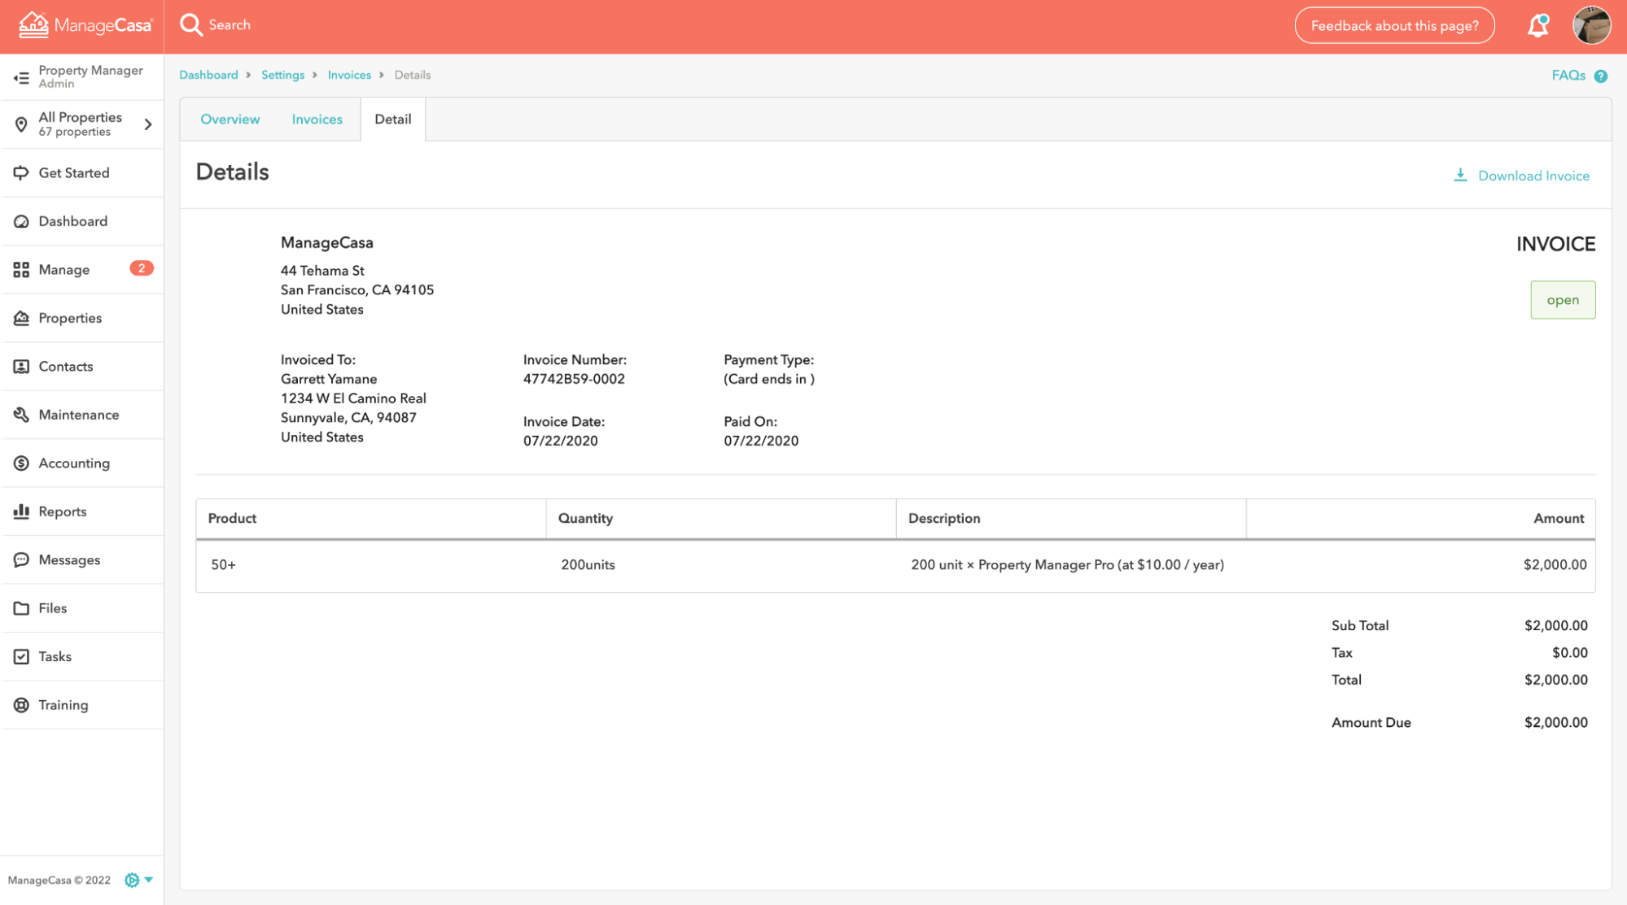Collapse sidebar using Property Manager menu icon
Image resolution: width=1627 pixels, height=905 pixels.
(x=21, y=77)
